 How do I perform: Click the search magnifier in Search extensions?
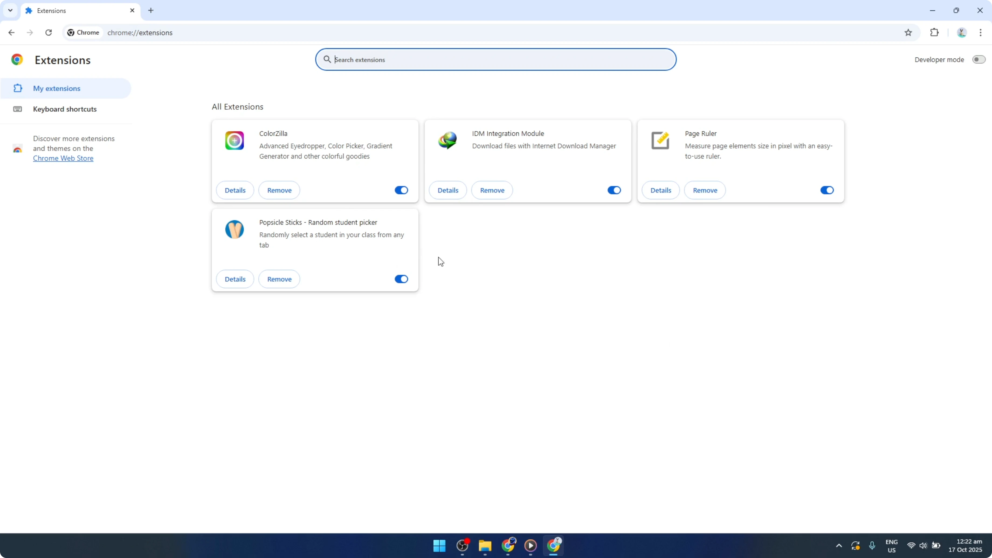click(x=327, y=59)
